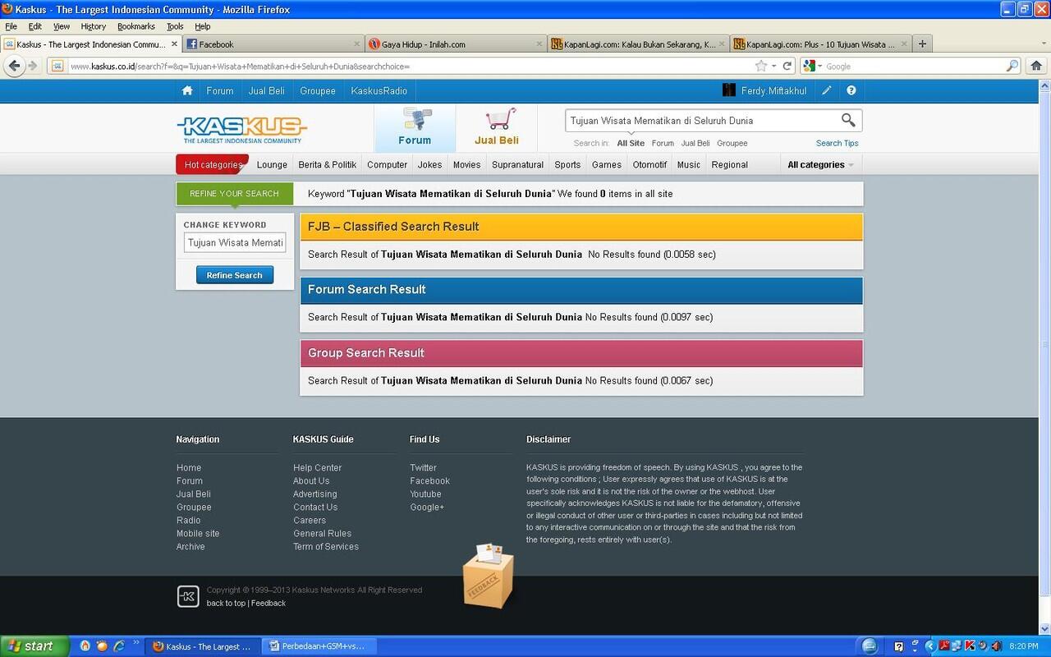Click Groupee in top navigation
The height and width of the screenshot is (657, 1051).
click(318, 90)
